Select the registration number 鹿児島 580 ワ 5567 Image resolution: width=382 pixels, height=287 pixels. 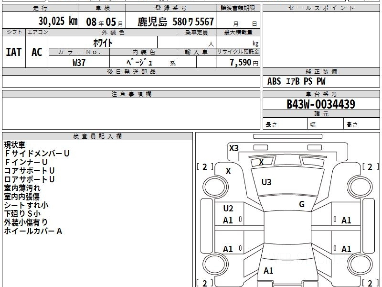pos(175,22)
